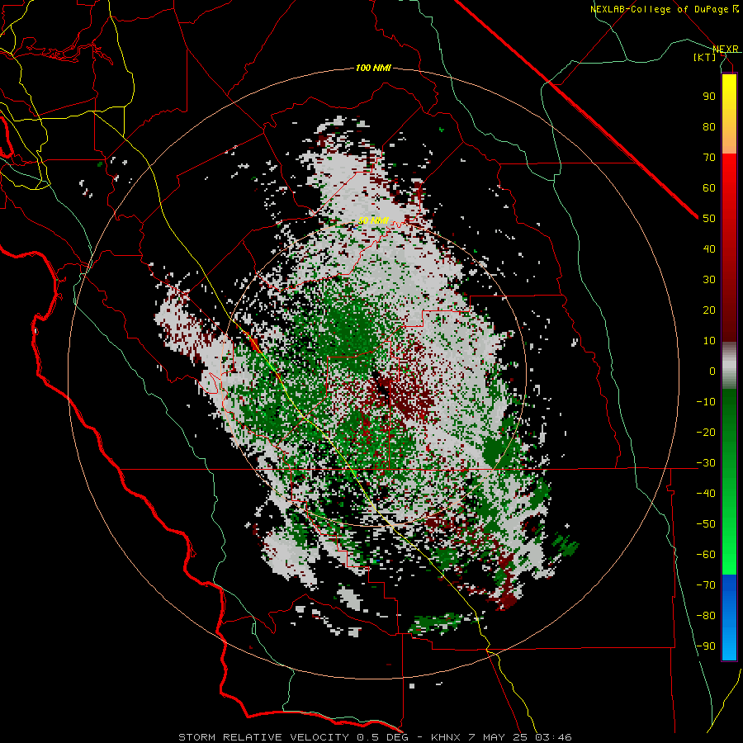Click the -10 value on velocity scale
The width and height of the screenshot is (743, 743).
[706, 402]
